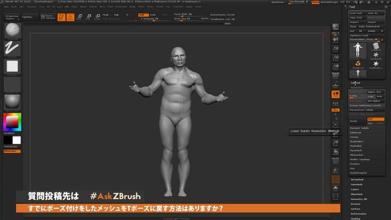Open the Brush menu
391x220 pixels.
[x=14, y=7]
